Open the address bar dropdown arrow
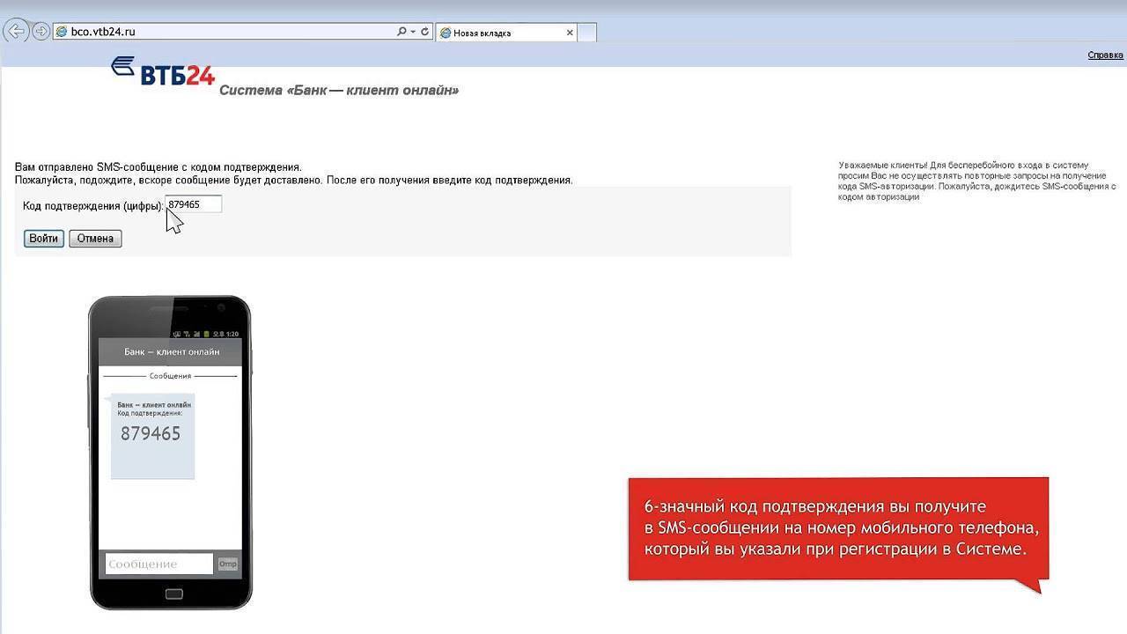Image resolution: width=1127 pixels, height=634 pixels. pos(412,32)
